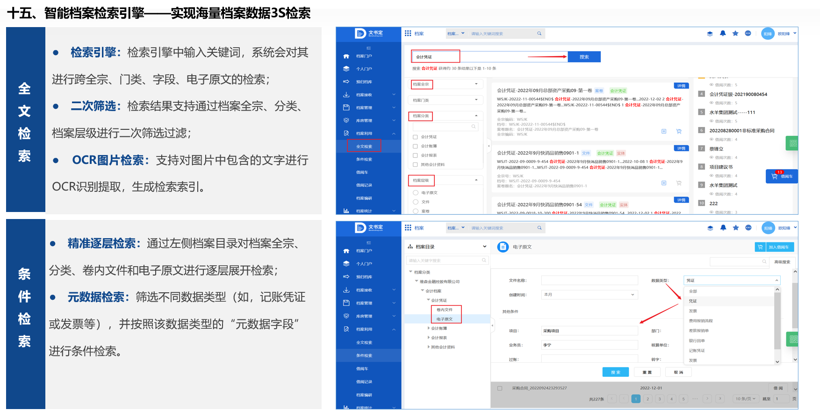This screenshot has height=417, width=820.
Task: Click chat bubble icon in condition search window
Action: click(748, 228)
